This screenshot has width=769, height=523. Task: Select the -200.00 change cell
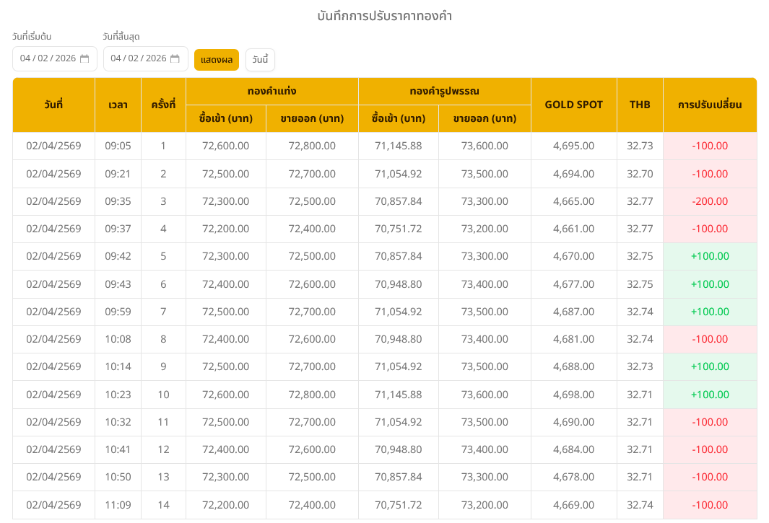pos(710,201)
